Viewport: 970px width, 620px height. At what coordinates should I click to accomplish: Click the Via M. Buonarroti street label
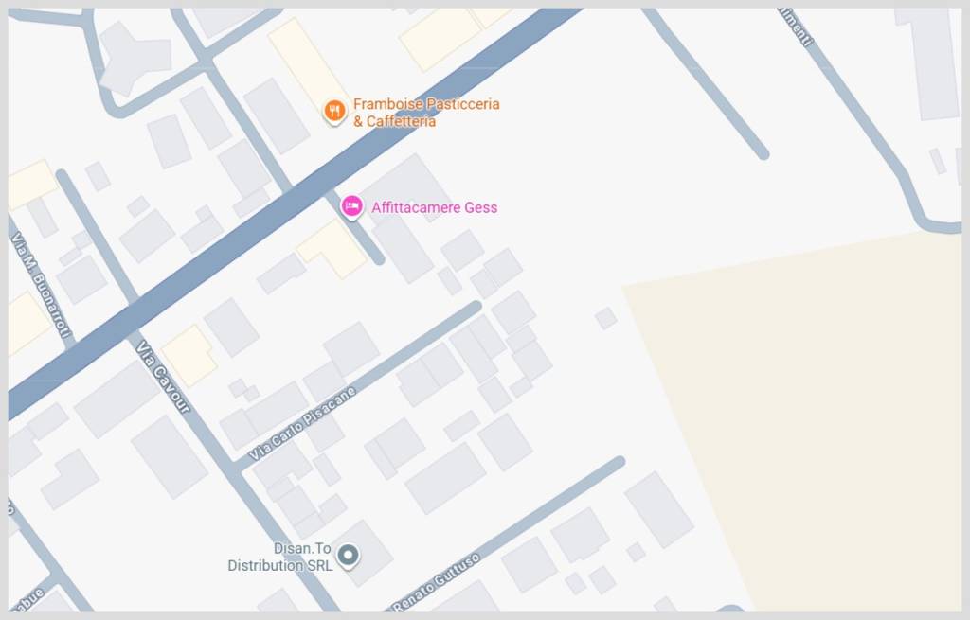(41, 285)
